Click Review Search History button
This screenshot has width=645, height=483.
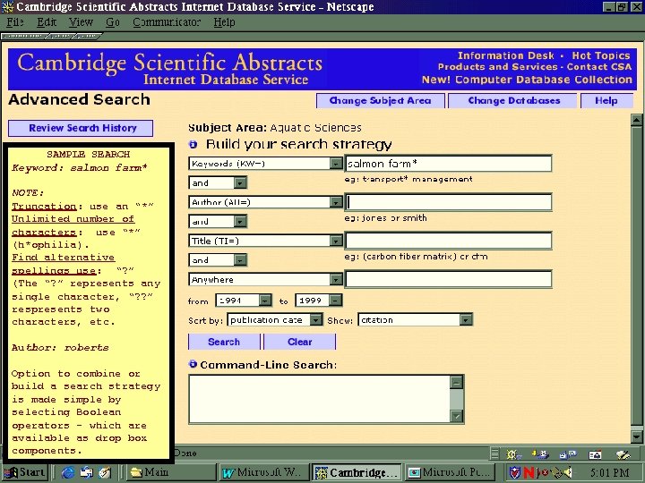[81, 128]
